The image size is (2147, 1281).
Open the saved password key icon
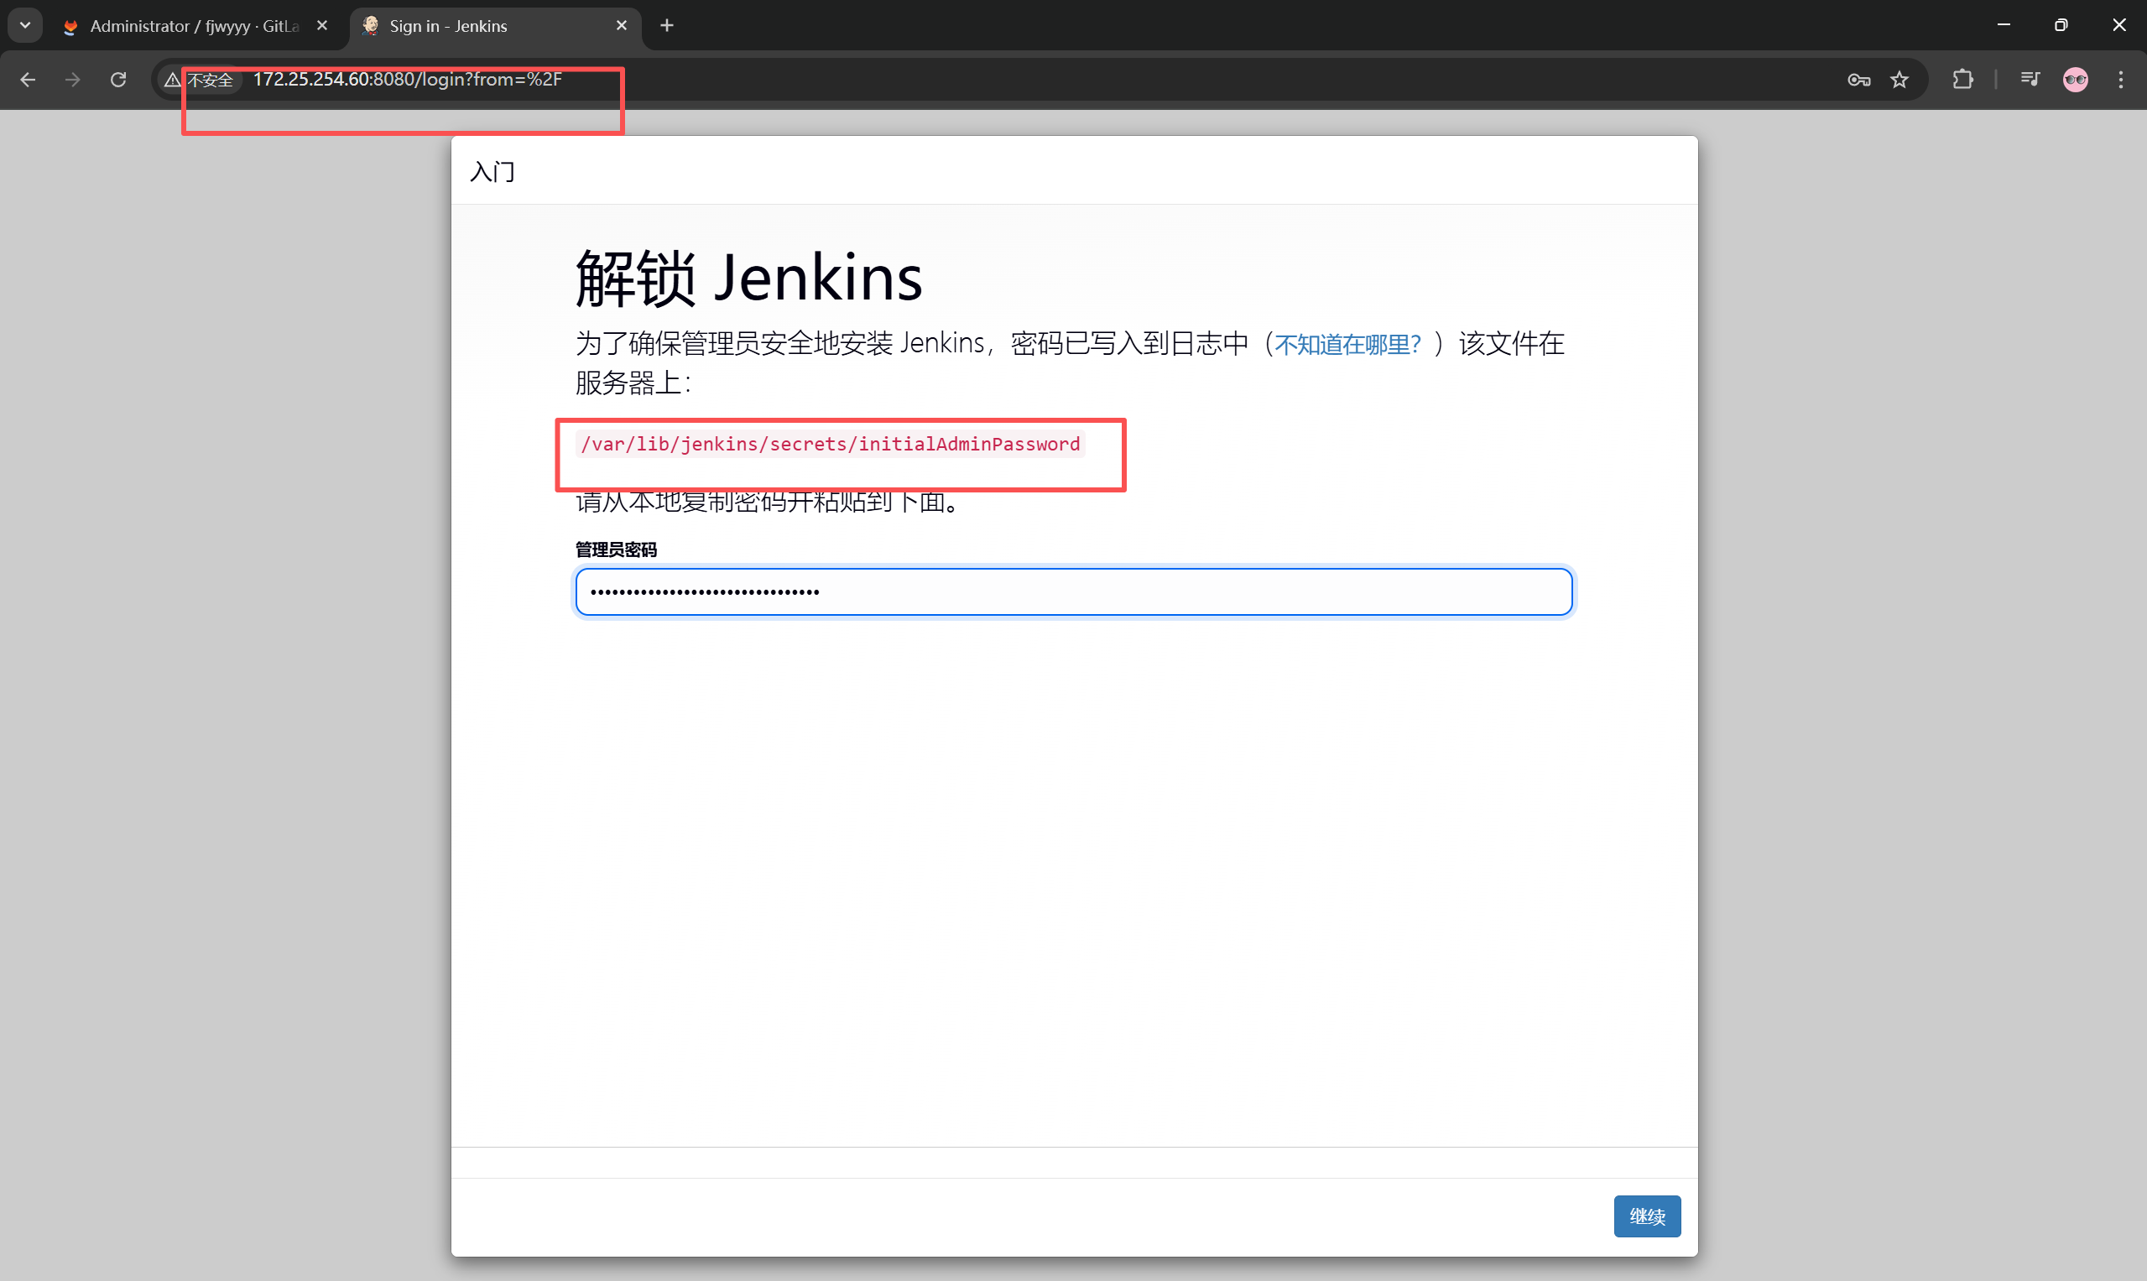point(1858,81)
